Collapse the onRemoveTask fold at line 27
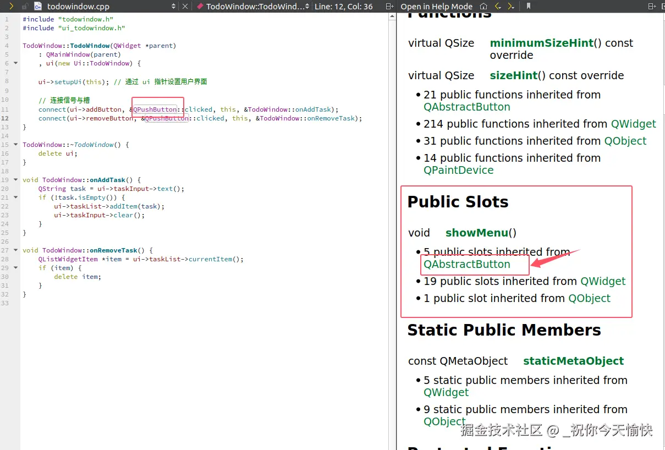 click(15, 250)
